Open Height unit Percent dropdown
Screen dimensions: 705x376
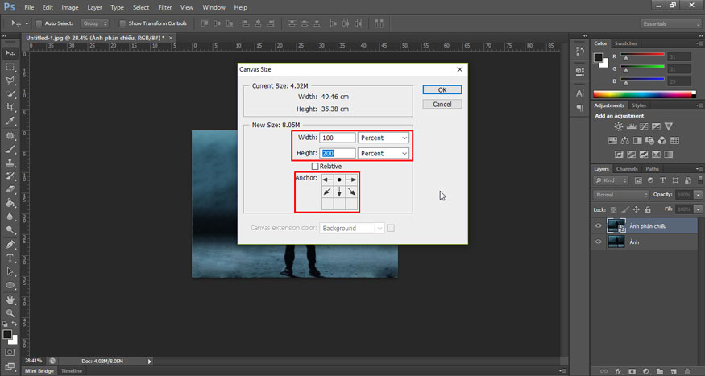[x=383, y=153]
